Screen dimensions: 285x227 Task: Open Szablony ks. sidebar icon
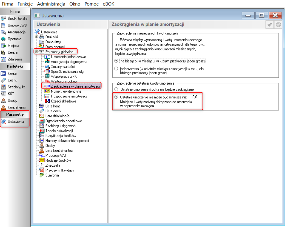pos(3,87)
